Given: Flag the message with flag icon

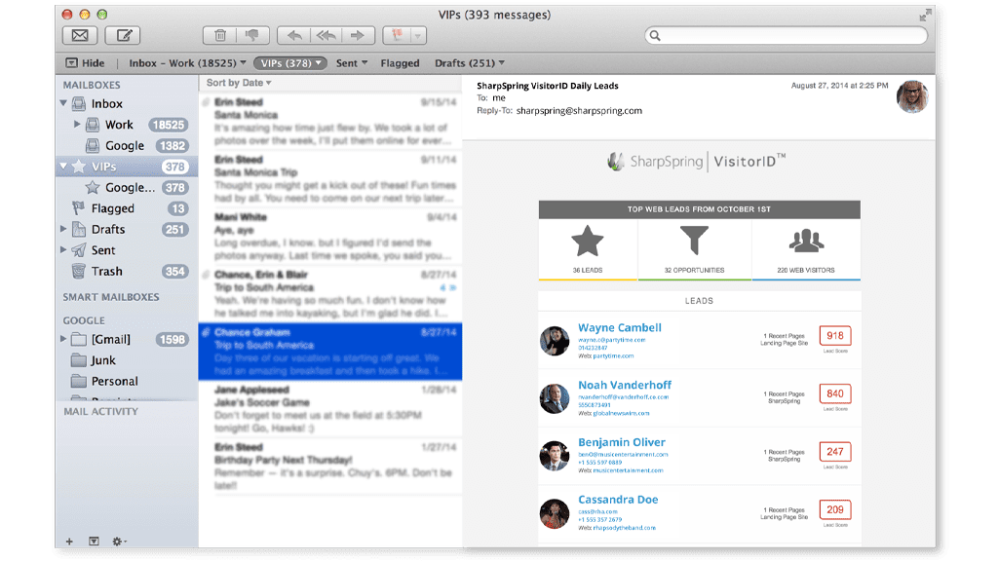Looking at the screenshot, I should click(x=398, y=36).
